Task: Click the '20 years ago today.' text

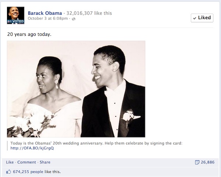Action: (29, 34)
